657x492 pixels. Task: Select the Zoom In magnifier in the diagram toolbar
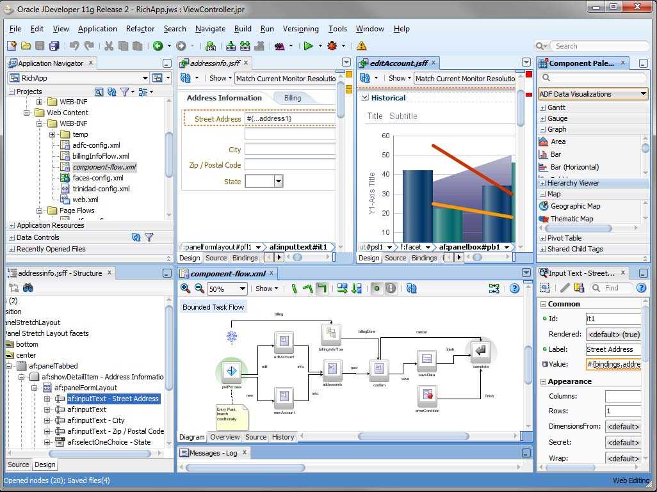click(x=185, y=288)
